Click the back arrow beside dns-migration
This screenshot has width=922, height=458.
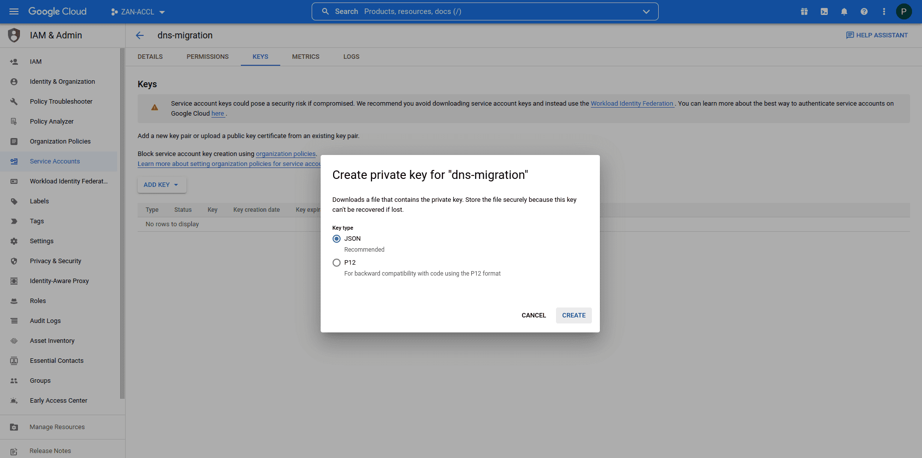point(140,35)
